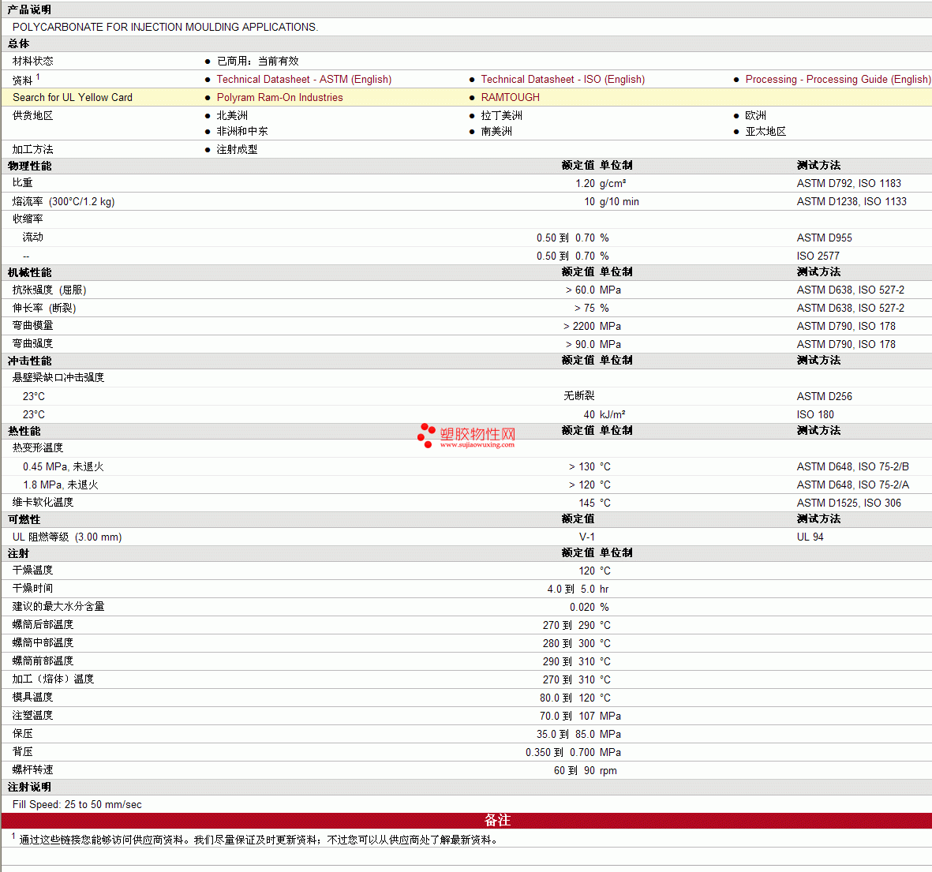Click the ASTM D792, ISO 1183 test method
The height and width of the screenshot is (872, 932).
pyautogui.click(x=849, y=184)
